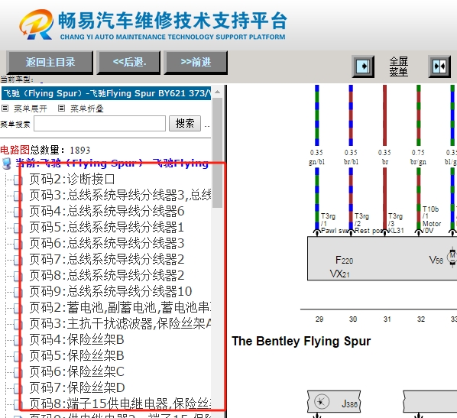
Task: Click the gn/bl wire label
Action: click(x=317, y=162)
